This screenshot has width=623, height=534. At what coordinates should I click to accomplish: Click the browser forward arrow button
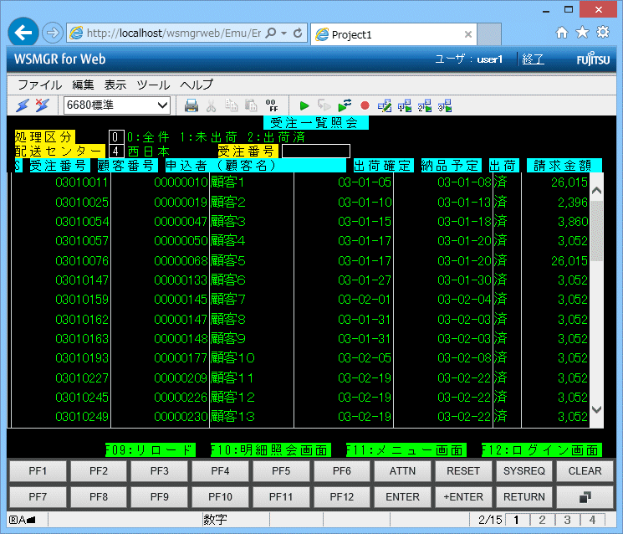click(53, 33)
